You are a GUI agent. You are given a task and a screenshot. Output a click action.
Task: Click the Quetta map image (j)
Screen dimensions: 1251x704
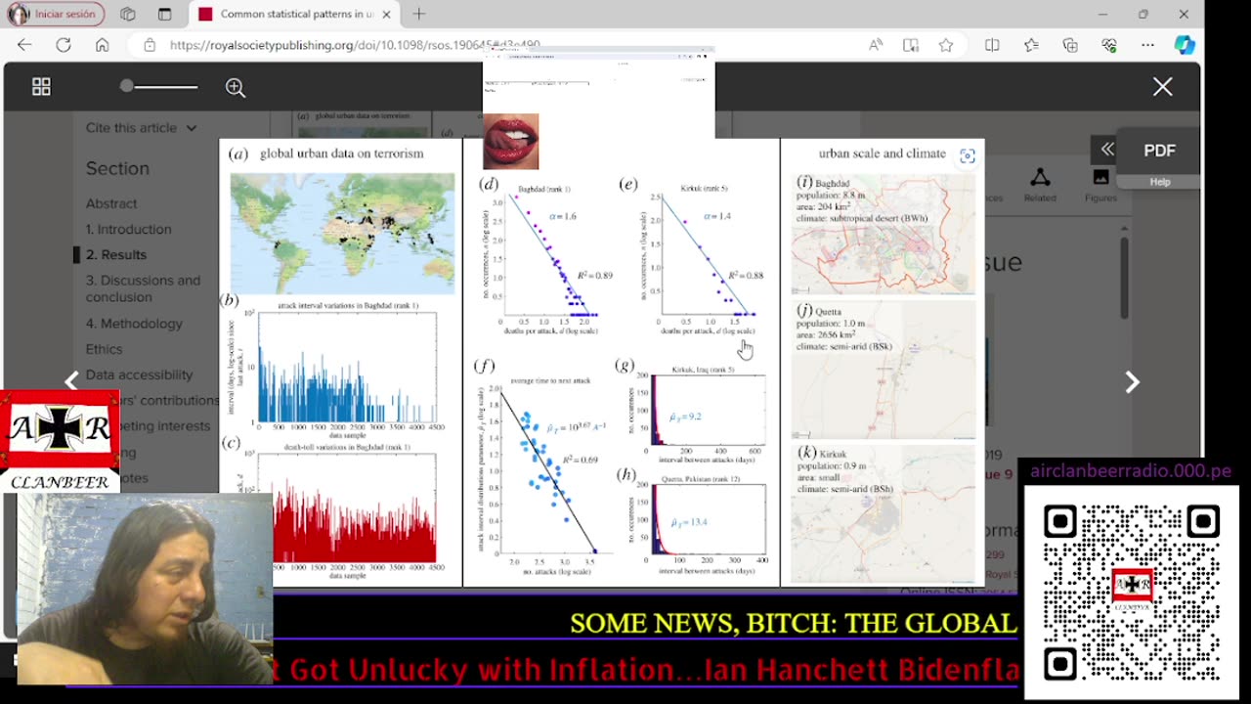point(884,371)
